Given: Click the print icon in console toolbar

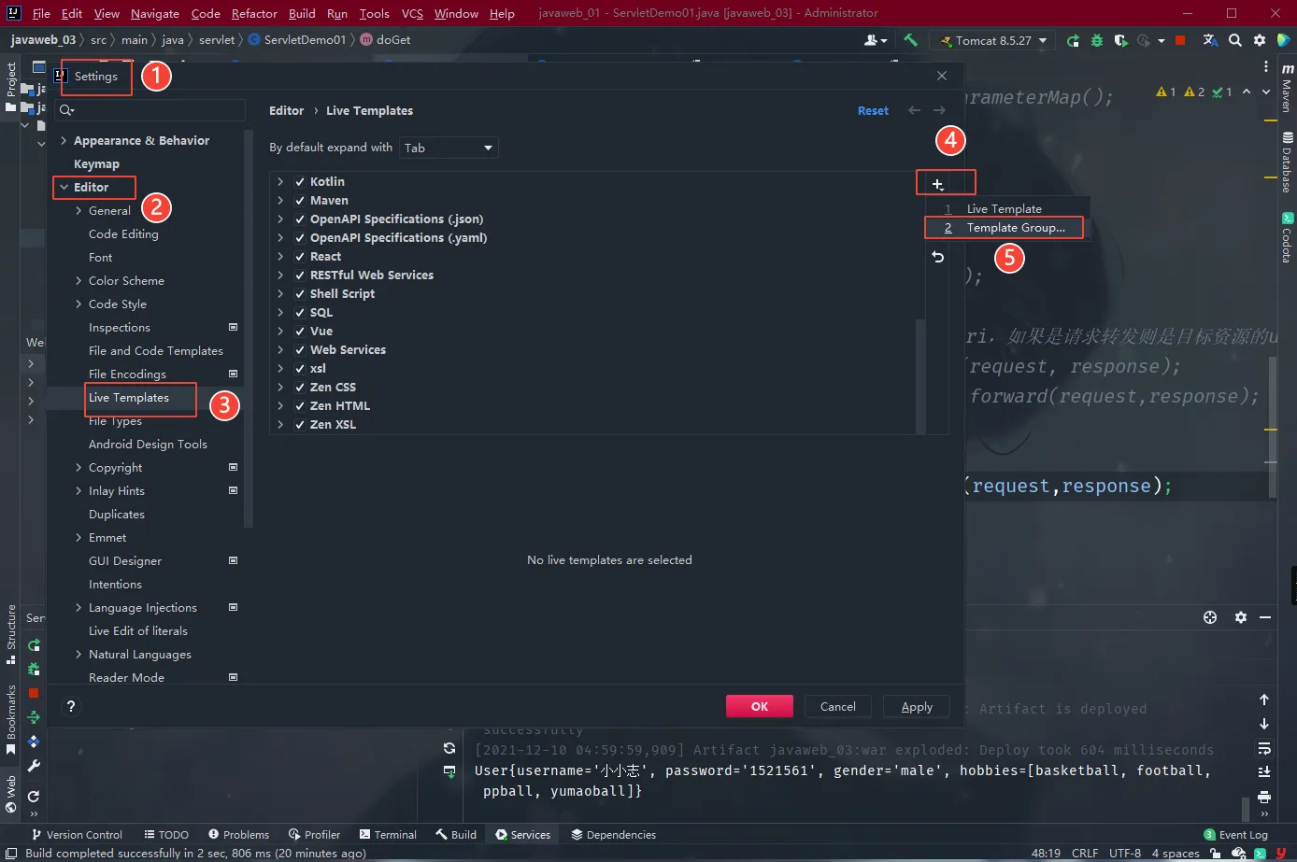Looking at the screenshot, I should 1264,797.
